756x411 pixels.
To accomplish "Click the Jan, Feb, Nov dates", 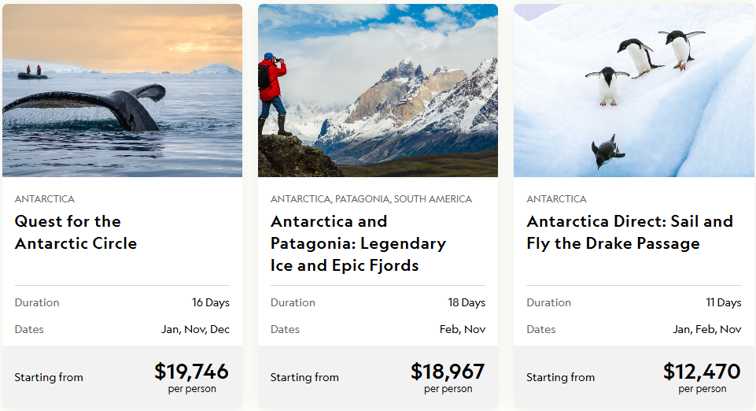I will [707, 329].
